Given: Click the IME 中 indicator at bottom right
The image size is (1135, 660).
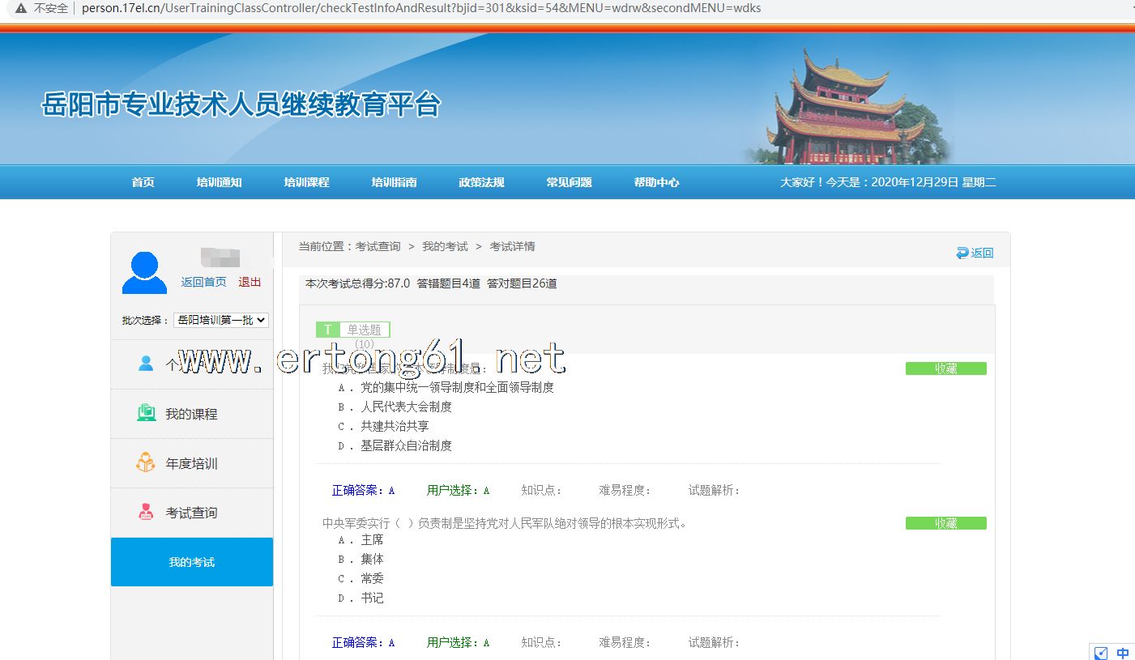Looking at the screenshot, I should pos(1122,653).
